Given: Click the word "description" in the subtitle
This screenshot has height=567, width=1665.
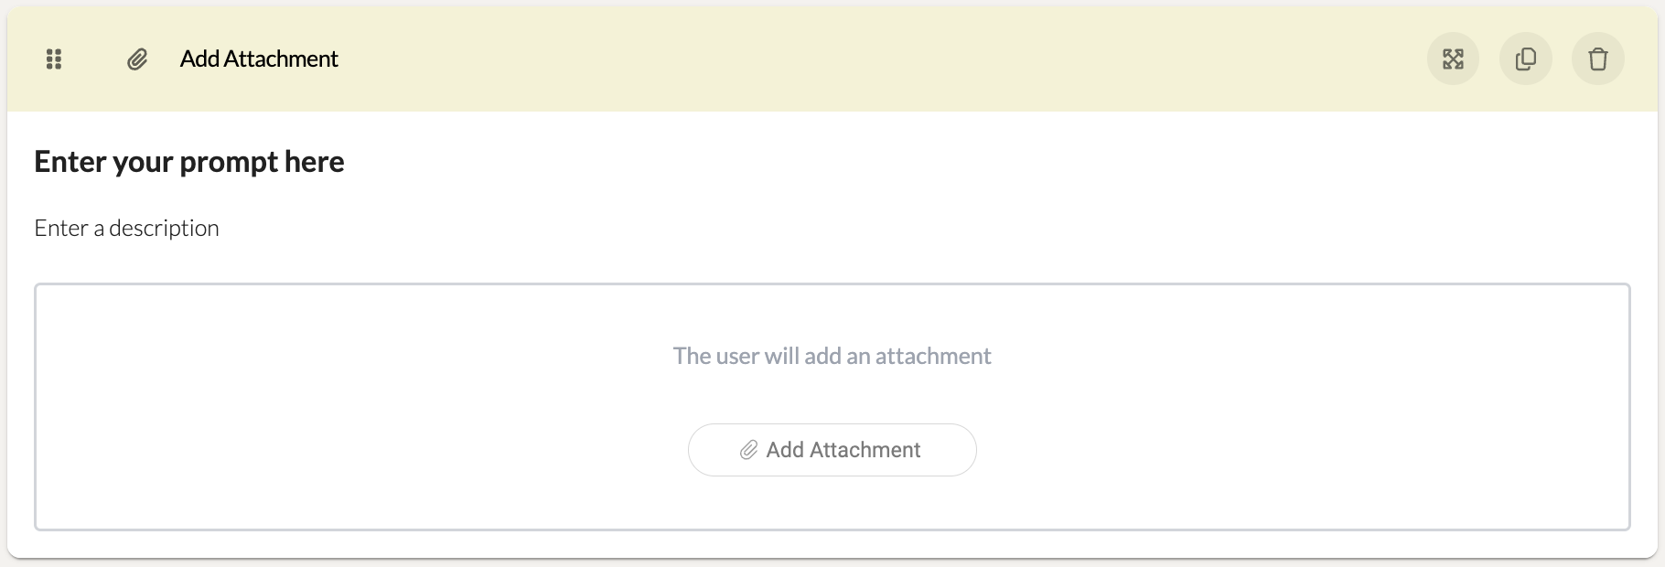Looking at the screenshot, I should point(164,228).
